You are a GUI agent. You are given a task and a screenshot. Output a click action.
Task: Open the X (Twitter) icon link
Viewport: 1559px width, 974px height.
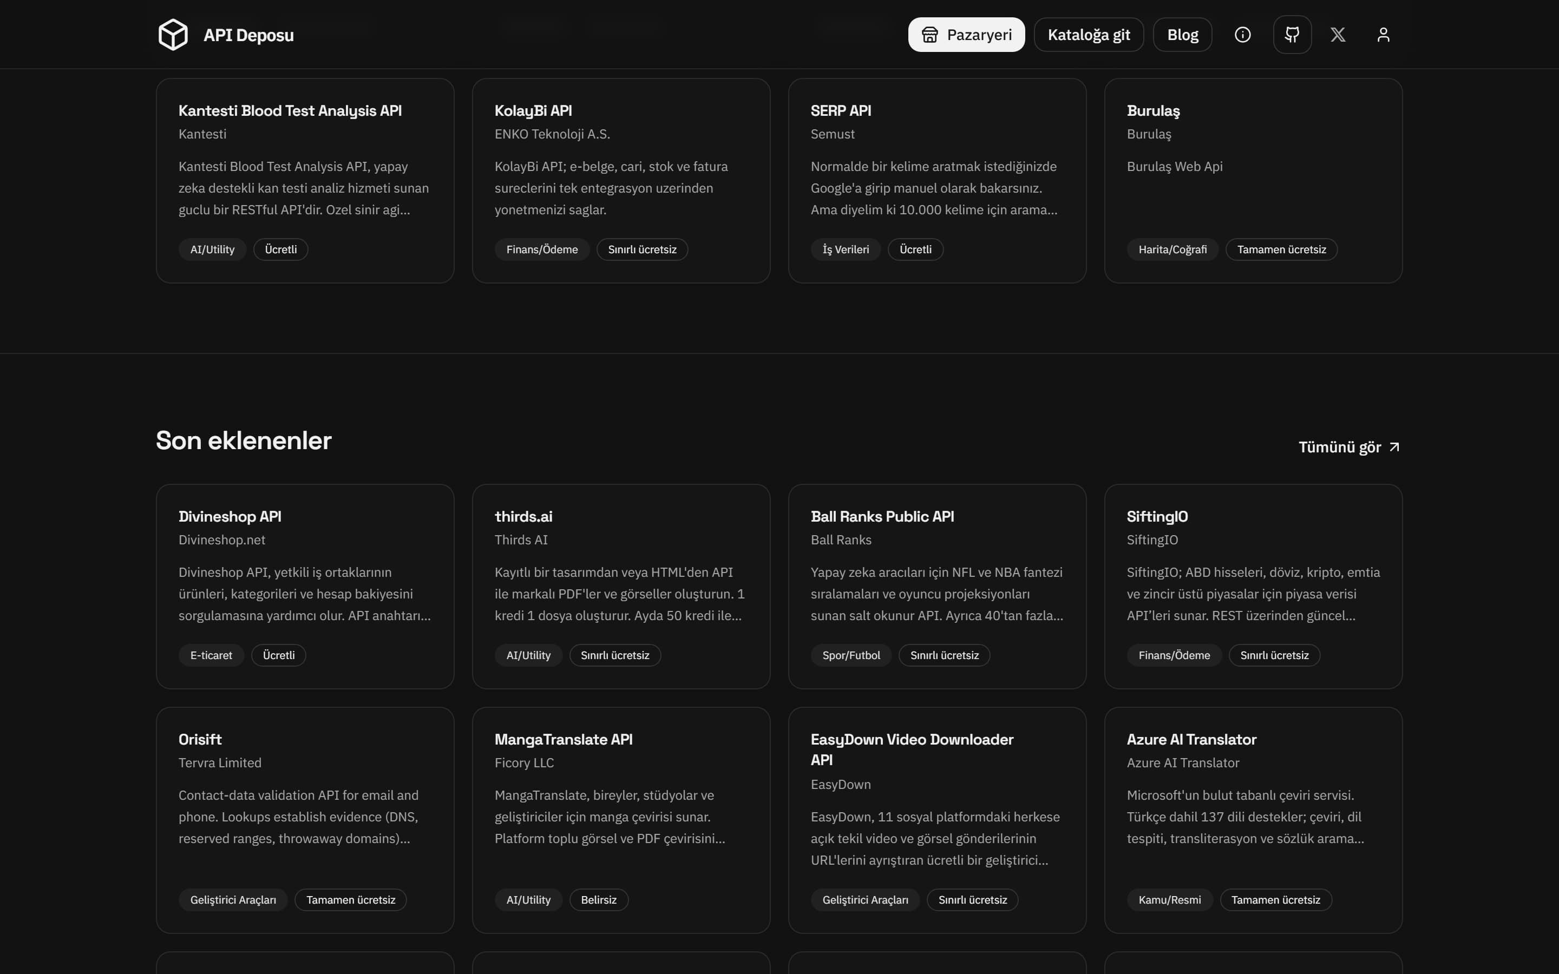point(1338,35)
